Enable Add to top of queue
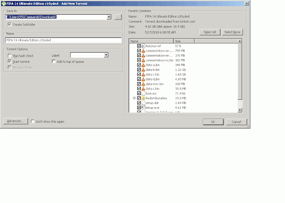The image size is (285, 203). pos(53,62)
